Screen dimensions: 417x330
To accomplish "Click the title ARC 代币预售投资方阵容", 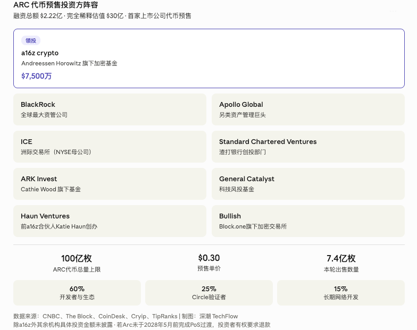I will pyautogui.click(x=55, y=5).
